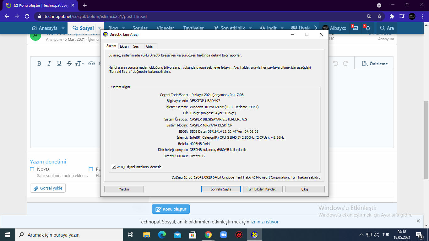The height and width of the screenshot is (241, 429).
Task: Apply Italic formatting in the editor
Action: [x=49, y=63]
